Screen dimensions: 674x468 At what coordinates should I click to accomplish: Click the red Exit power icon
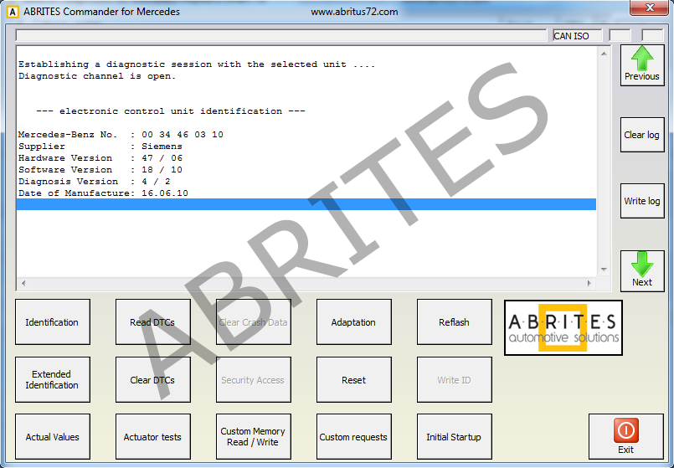(626, 430)
